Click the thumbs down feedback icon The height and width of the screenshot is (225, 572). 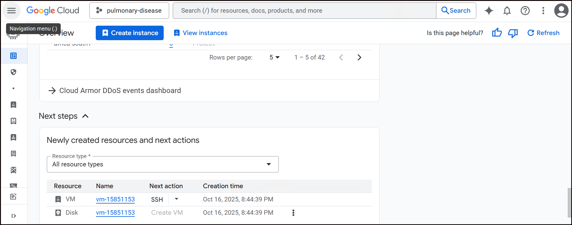pyautogui.click(x=513, y=33)
